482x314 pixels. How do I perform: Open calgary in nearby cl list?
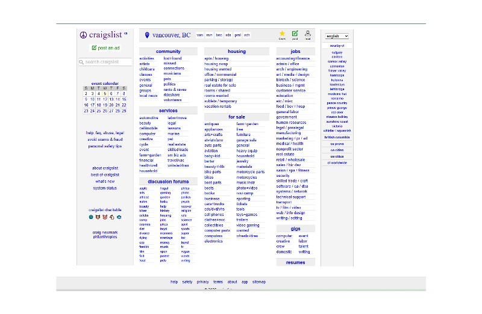pos(337,52)
